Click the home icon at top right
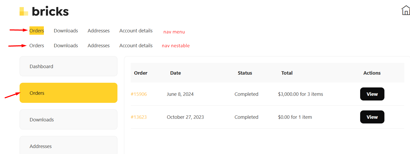The height and width of the screenshot is (154, 410). coord(406,10)
